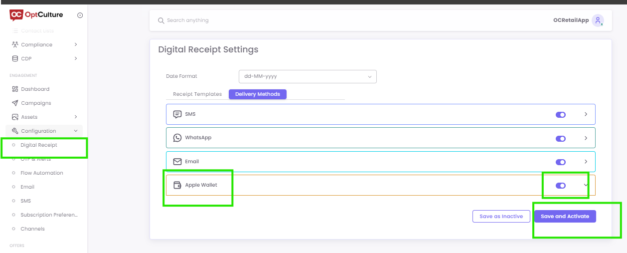Select Flow Automation in the sidebar
The height and width of the screenshot is (253, 627).
(41, 173)
